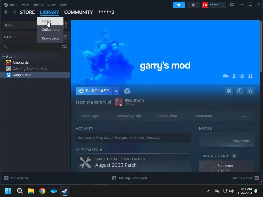263x197 pixels.
Task: Go to the COMMUNITY tab
Action: point(79,12)
